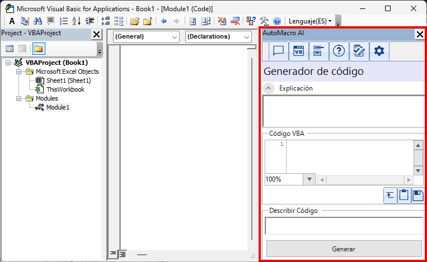Click the document with red X icon

[x=222, y=21]
